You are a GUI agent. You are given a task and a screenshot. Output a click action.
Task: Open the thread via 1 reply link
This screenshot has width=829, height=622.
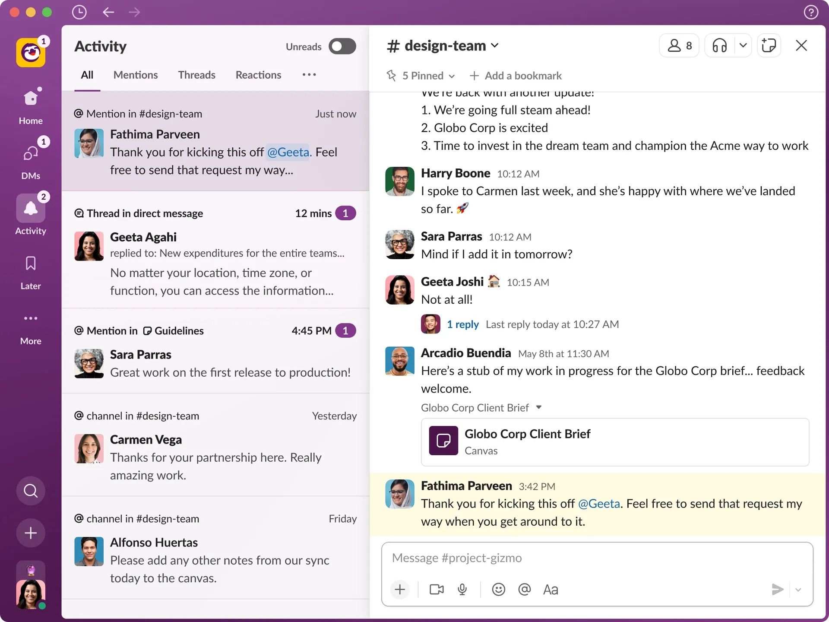(463, 324)
